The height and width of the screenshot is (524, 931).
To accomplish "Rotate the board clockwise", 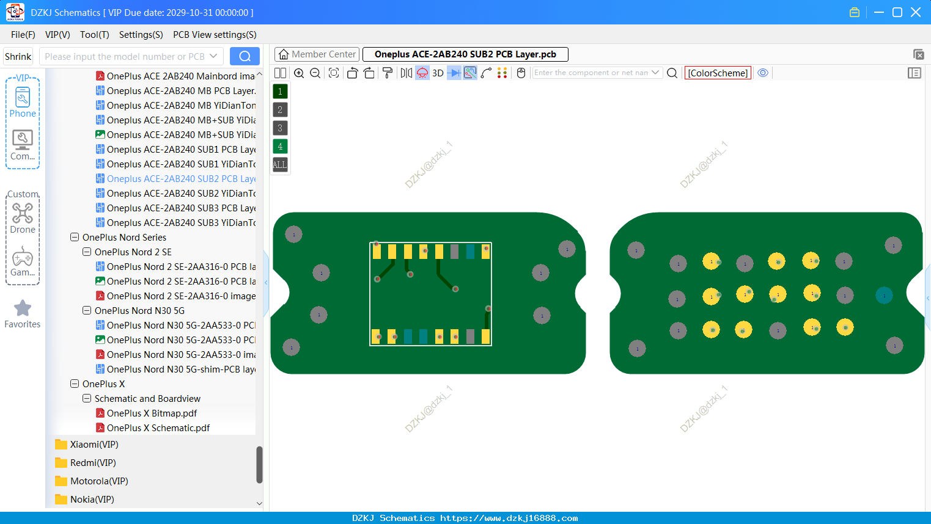I will coord(369,73).
